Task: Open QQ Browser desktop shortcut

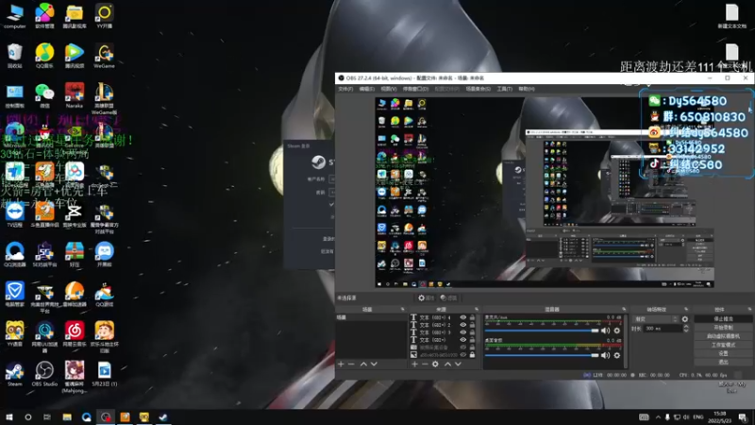Action: pyautogui.click(x=14, y=254)
